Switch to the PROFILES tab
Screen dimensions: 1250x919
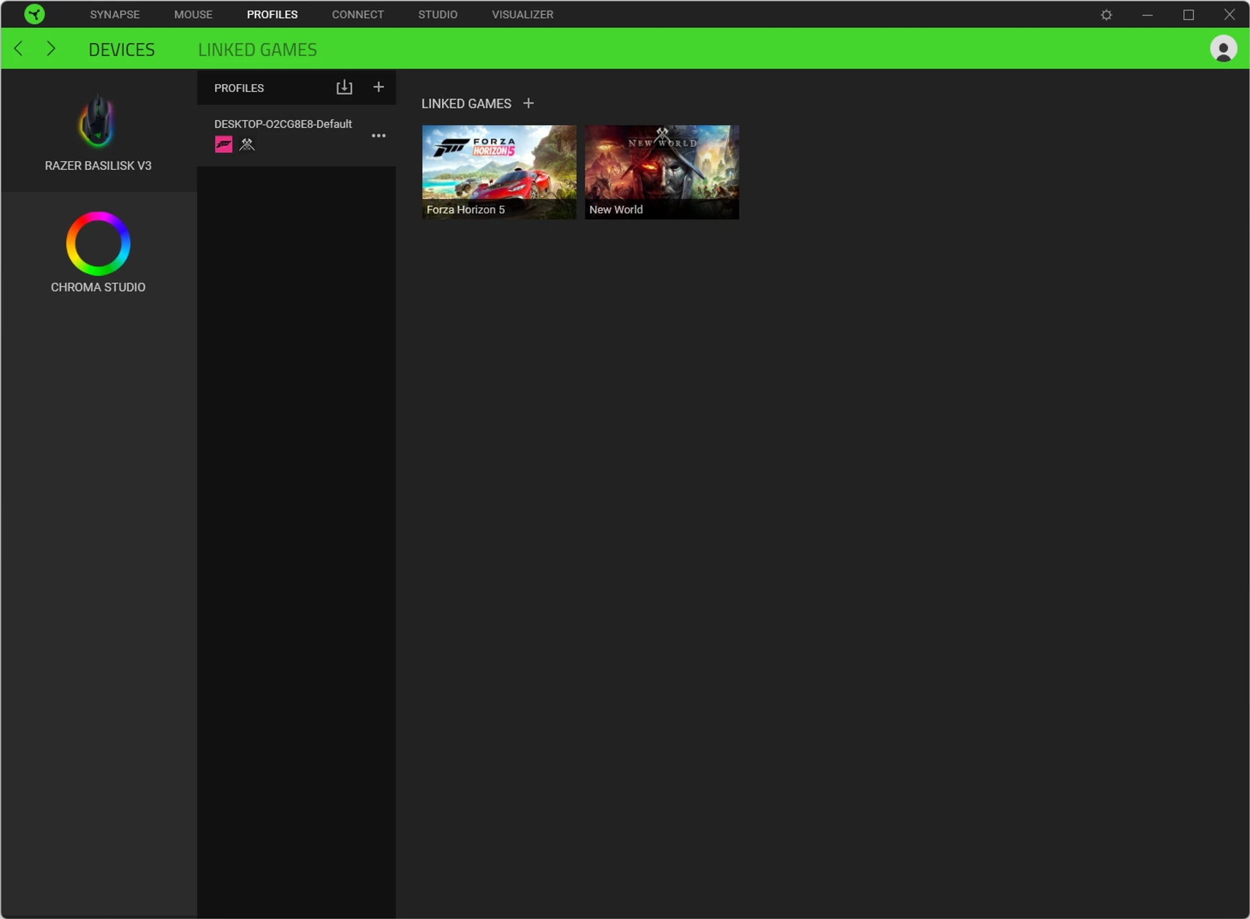click(272, 14)
